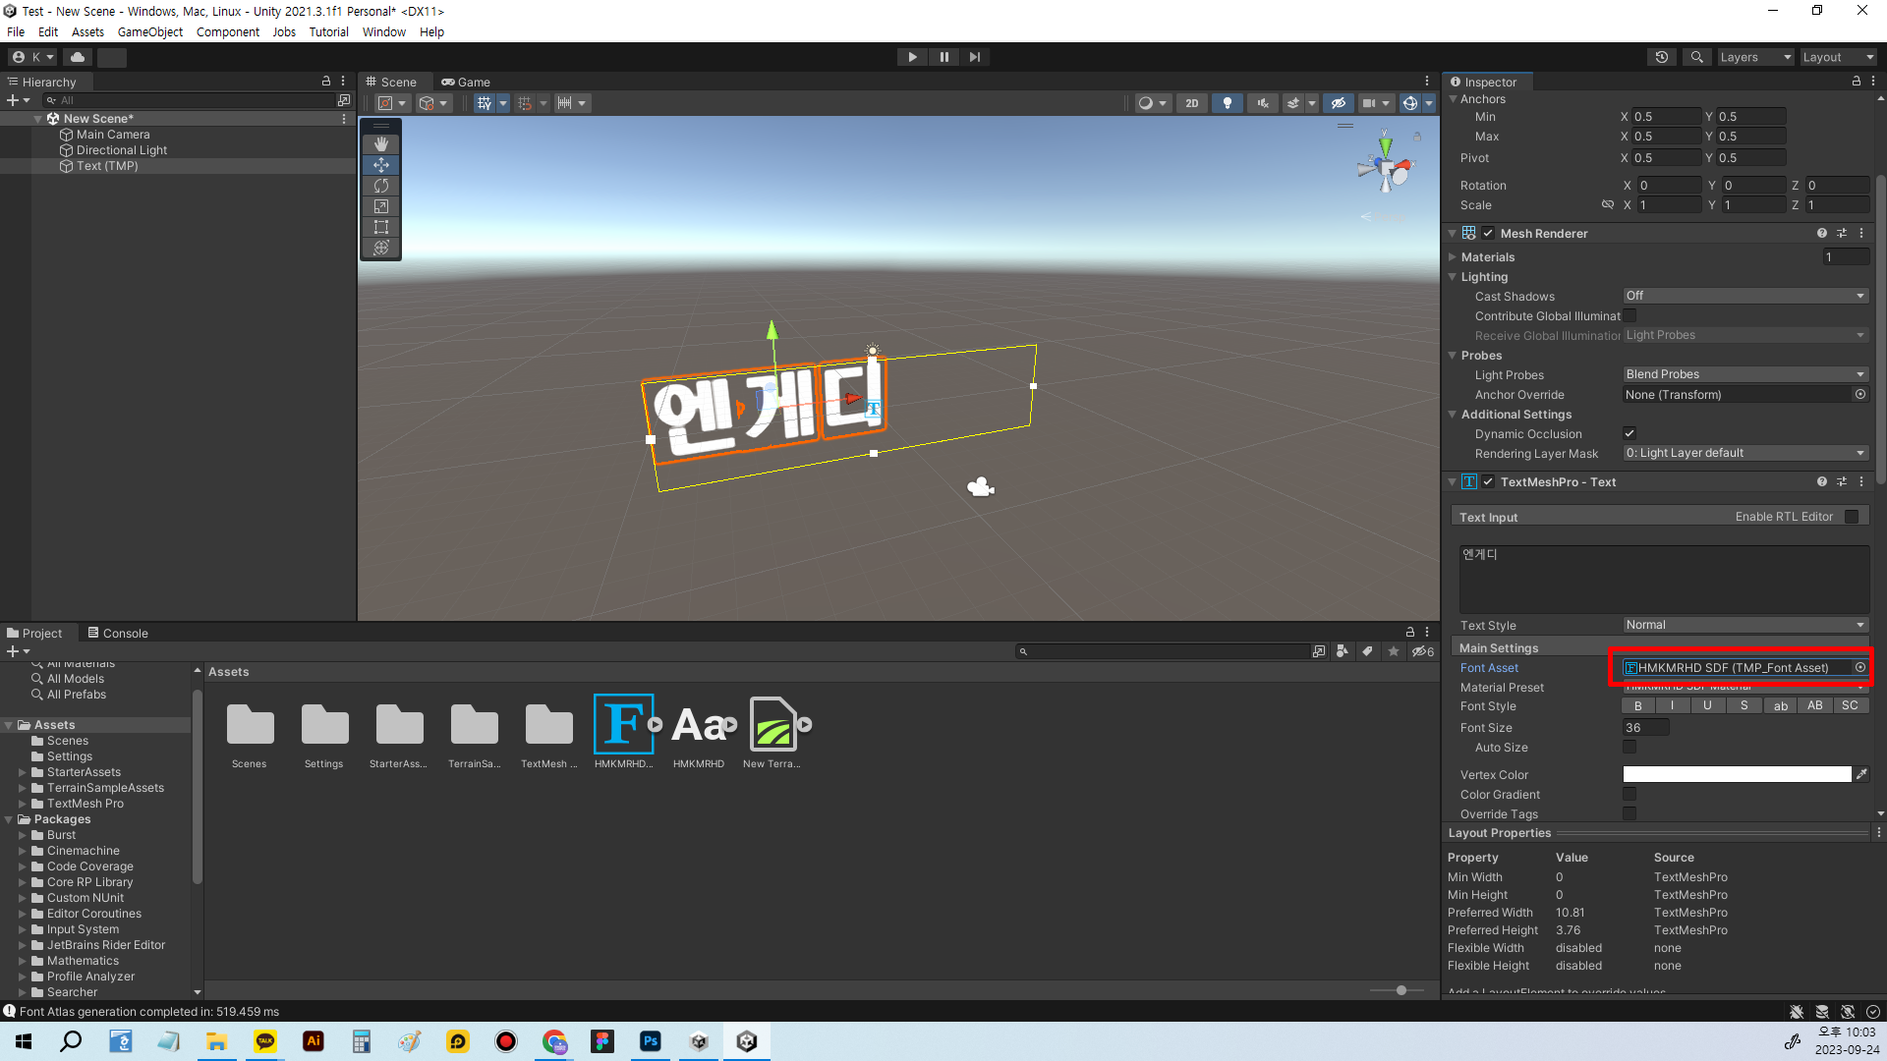
Task: Select the Transform tool in Scene
Action: (x=381, y=248)
